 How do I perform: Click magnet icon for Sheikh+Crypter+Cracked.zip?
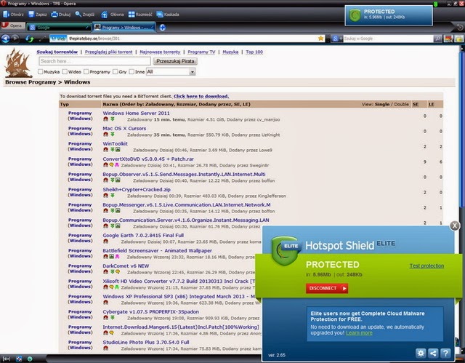[x=105, y=195]
